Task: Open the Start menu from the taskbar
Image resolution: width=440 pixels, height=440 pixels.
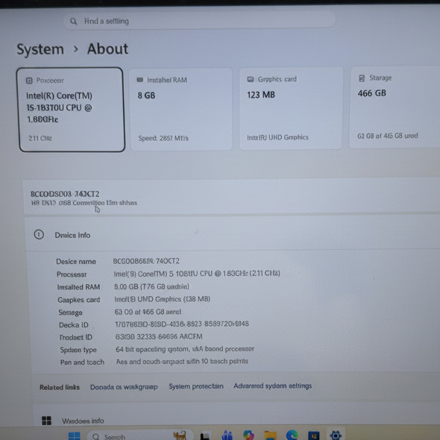Action: [x=75, y=436]
